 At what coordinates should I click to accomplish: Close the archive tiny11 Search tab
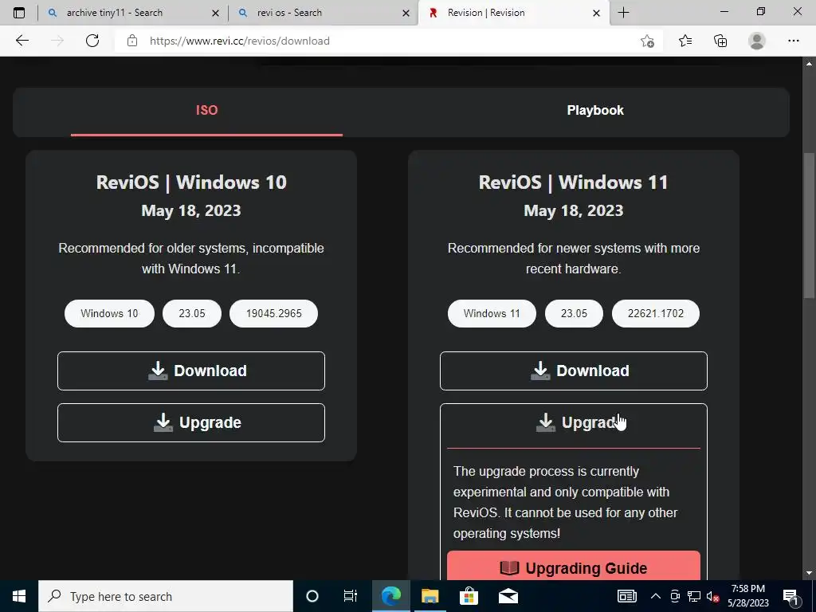pyautogui.click(x=215, y=13)
